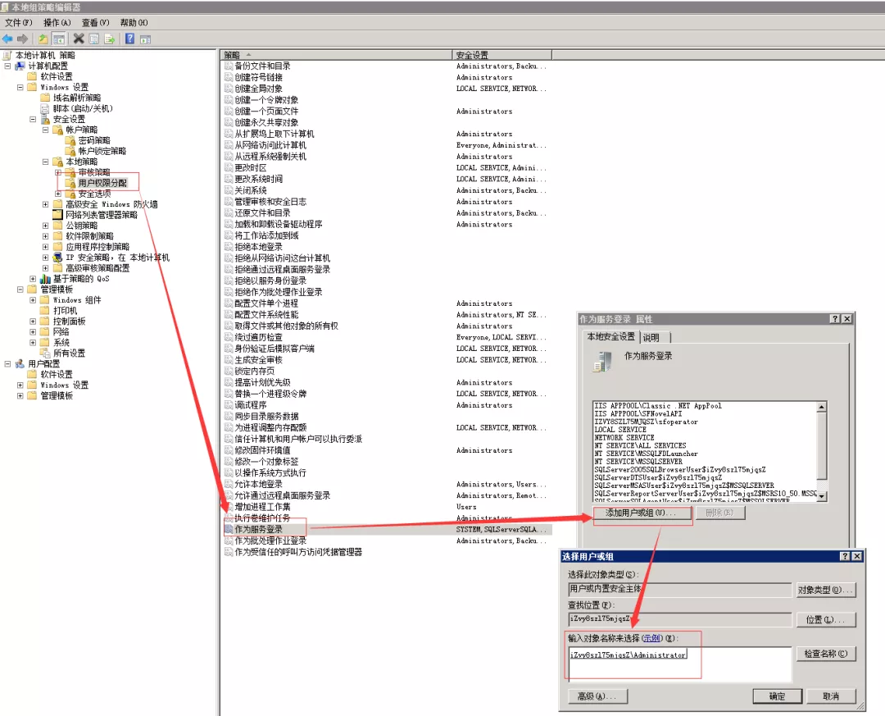Select the 用户权限分配 folder icon

pos(72,183)
